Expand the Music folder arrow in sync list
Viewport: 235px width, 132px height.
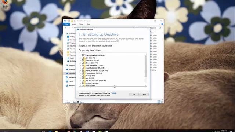80,76
